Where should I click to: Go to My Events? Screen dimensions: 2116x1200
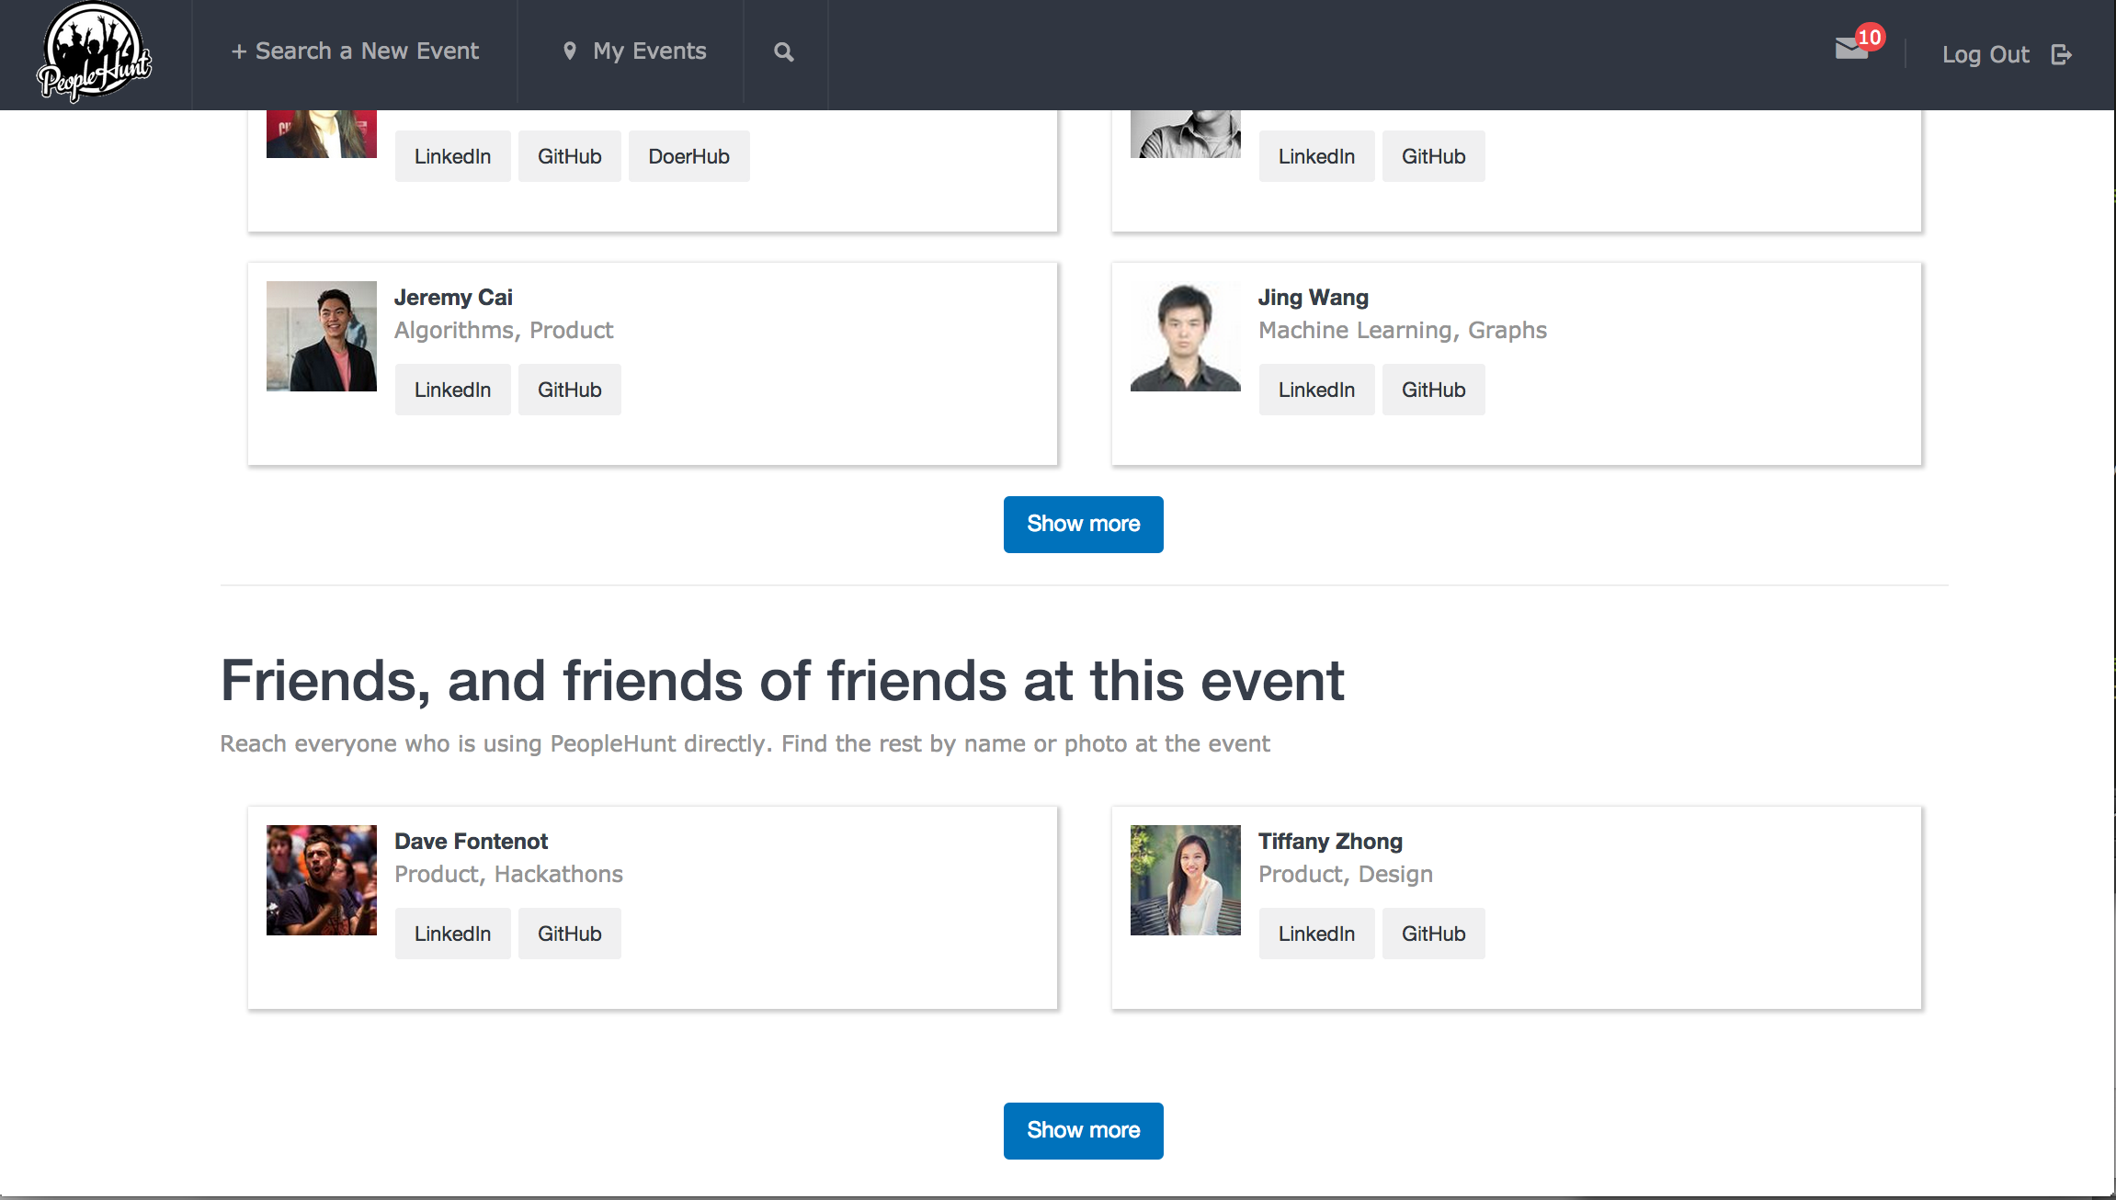coord(649,51)
